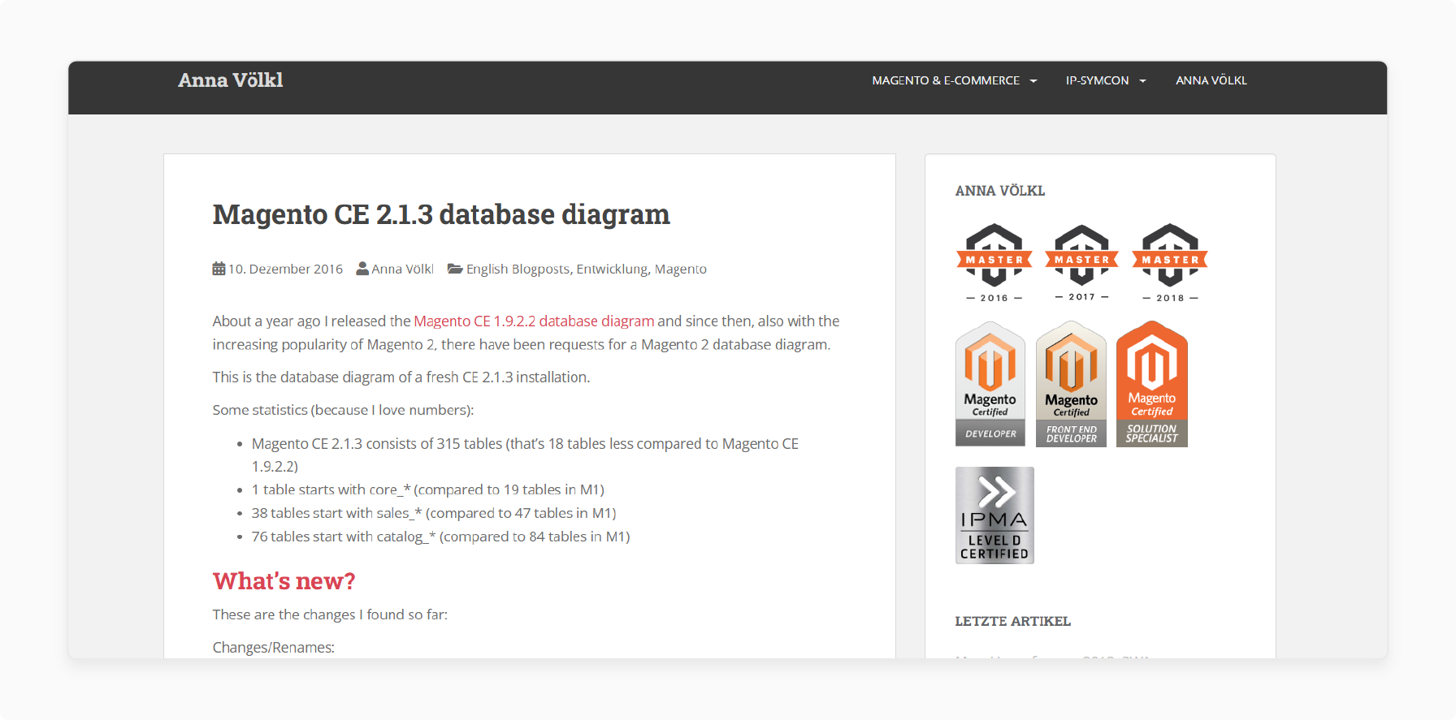This screenshot has height=720, width=1456.
Task: Open the 10. Dezember 2016 date link
Action: pos(285,269)
